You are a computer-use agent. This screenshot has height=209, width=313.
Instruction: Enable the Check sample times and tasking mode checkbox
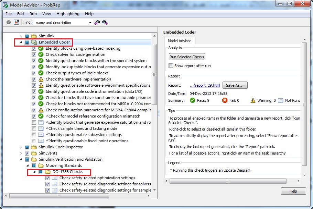34,128
